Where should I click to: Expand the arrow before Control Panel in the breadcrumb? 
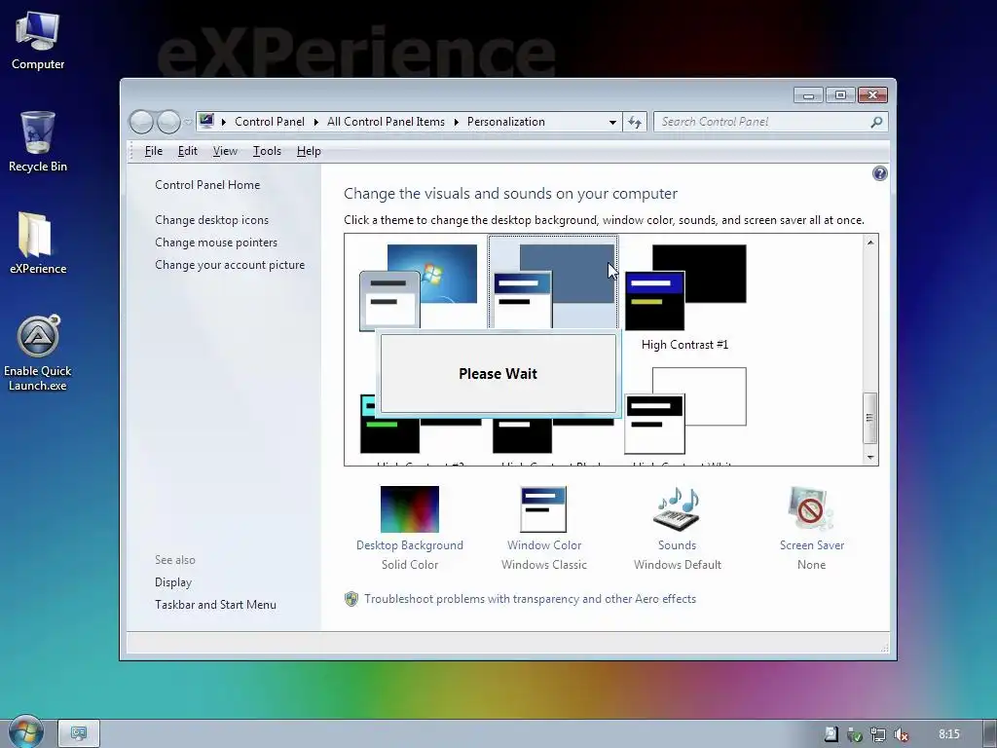click(224, 122)
